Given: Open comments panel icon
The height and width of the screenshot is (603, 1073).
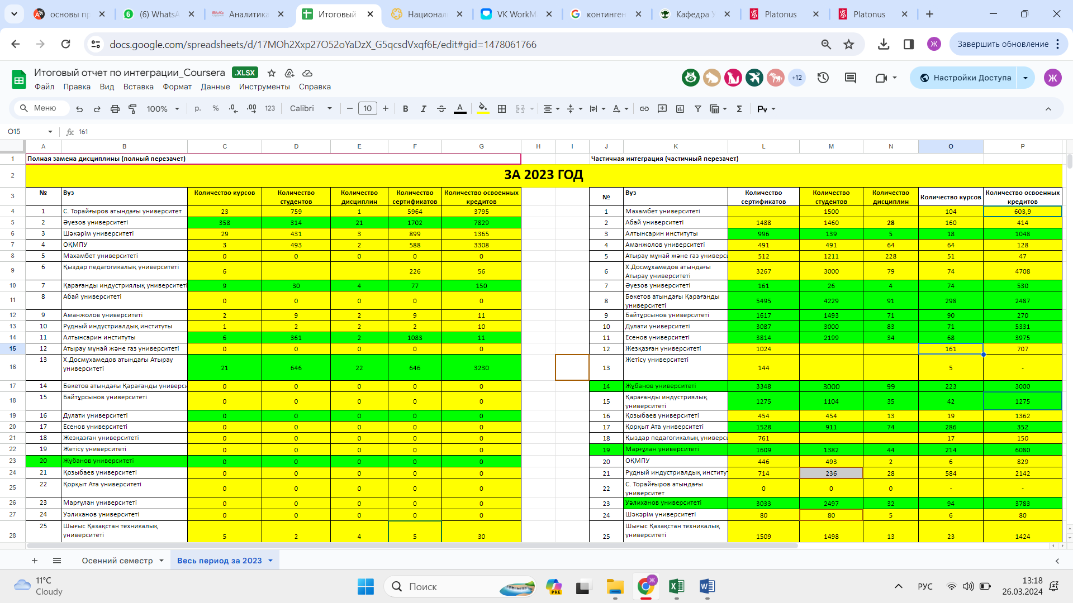Looking at the screenshot, I should click(850, 78).
